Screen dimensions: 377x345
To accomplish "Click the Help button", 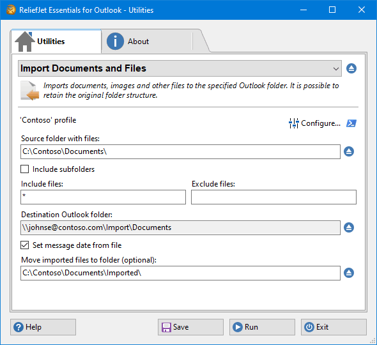I will pyautogui.click(x=43, y=327).
